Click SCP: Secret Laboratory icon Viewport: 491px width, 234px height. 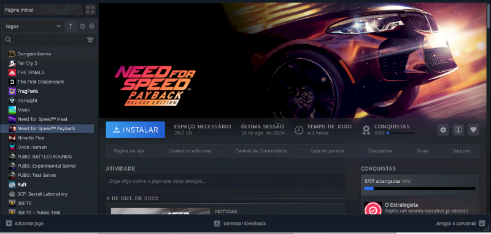click(x=12, y=194)
